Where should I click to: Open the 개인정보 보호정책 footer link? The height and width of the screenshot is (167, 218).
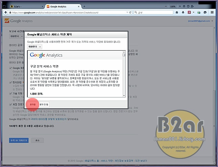[124, 161]
